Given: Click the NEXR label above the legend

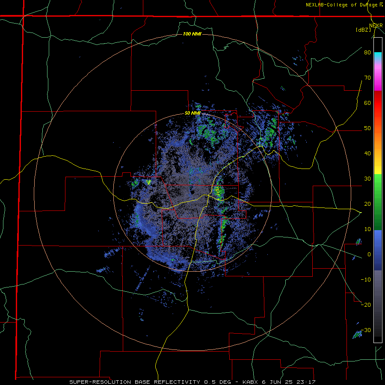Looking at the screenshot, I should [376, 26].
